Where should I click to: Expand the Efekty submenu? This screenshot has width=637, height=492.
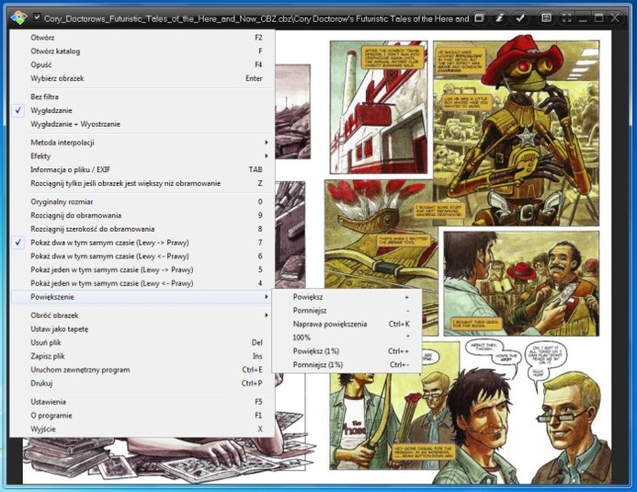[x=142, y=156]
